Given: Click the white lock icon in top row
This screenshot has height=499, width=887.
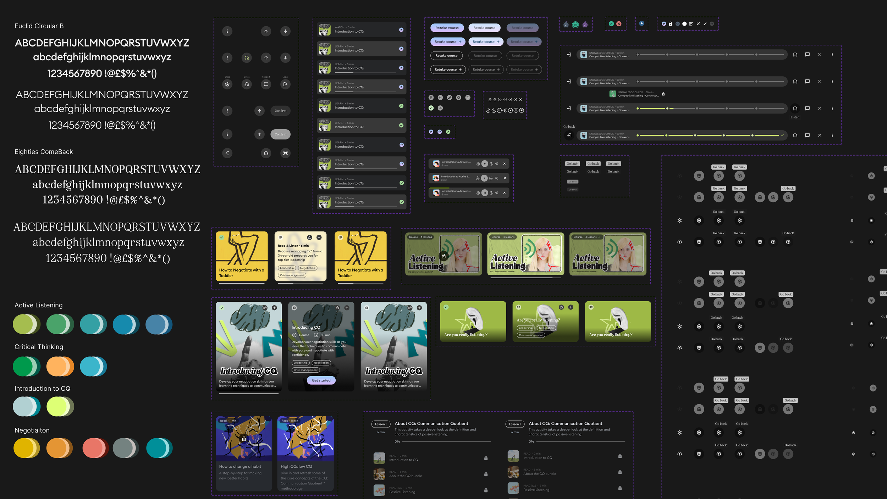Looking at the screenshot, I should [671, 24].
